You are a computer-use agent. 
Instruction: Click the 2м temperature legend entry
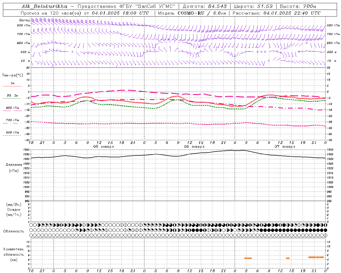click(x=13, y=83)
